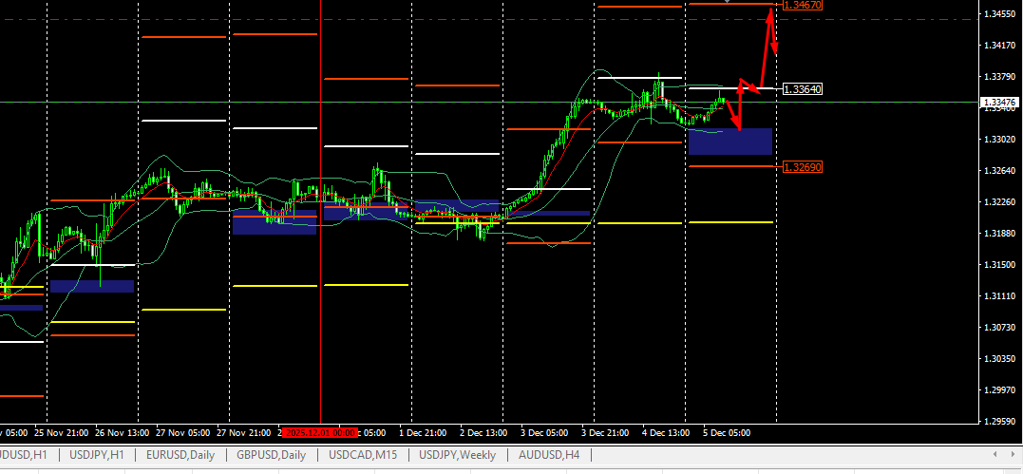Viewport: 1023px width, 474px height.
Task: Click the 25 Nov 21:00 time label
Action: point(62,432)
